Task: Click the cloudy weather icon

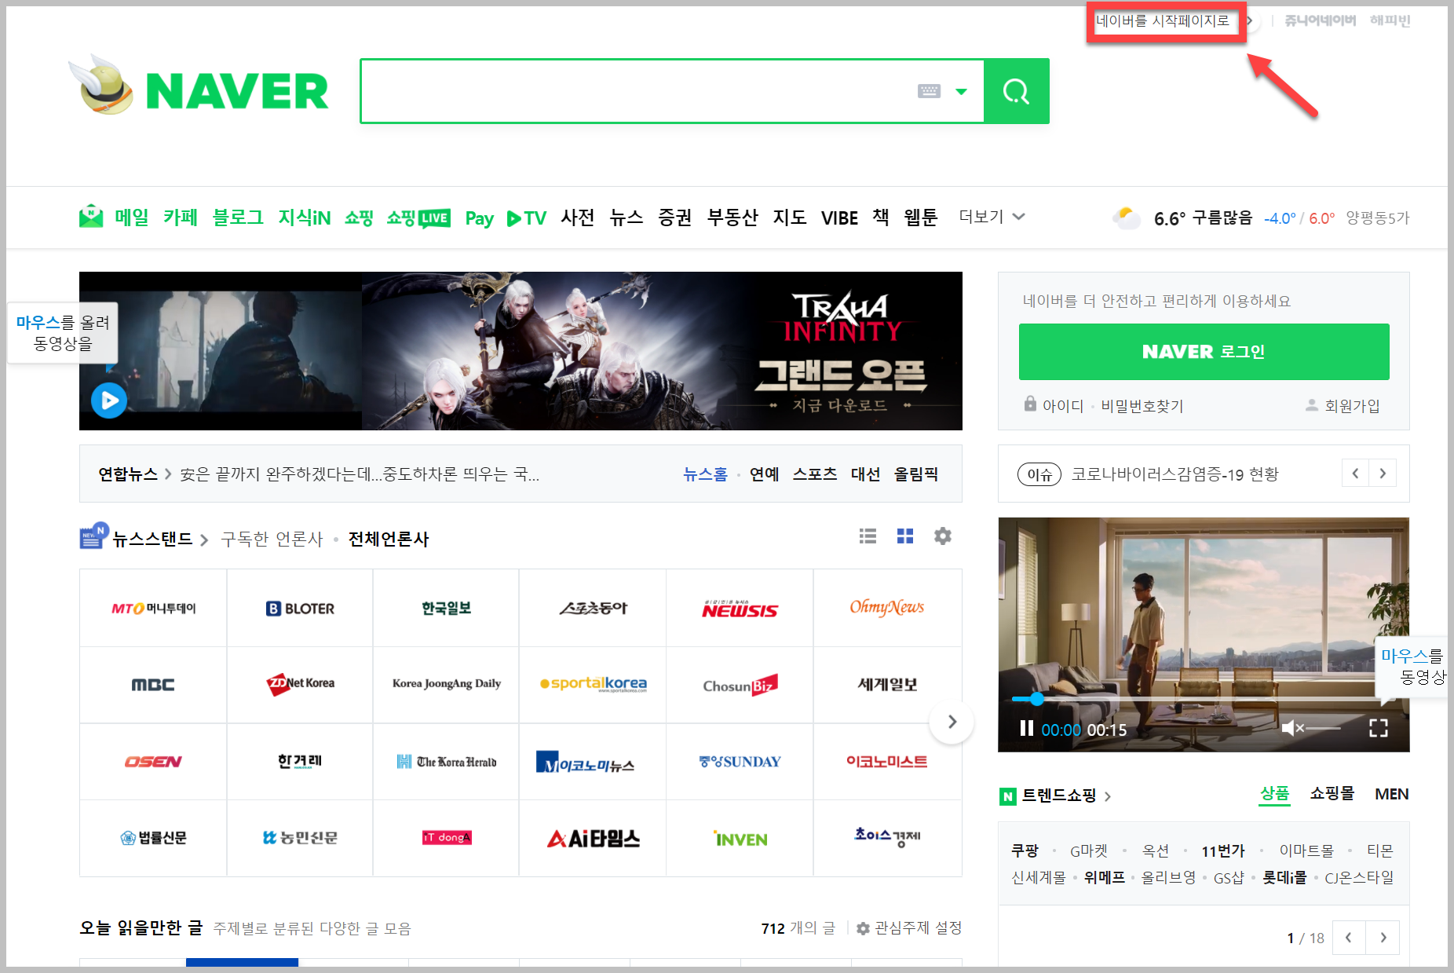Action: (1127, 218)
